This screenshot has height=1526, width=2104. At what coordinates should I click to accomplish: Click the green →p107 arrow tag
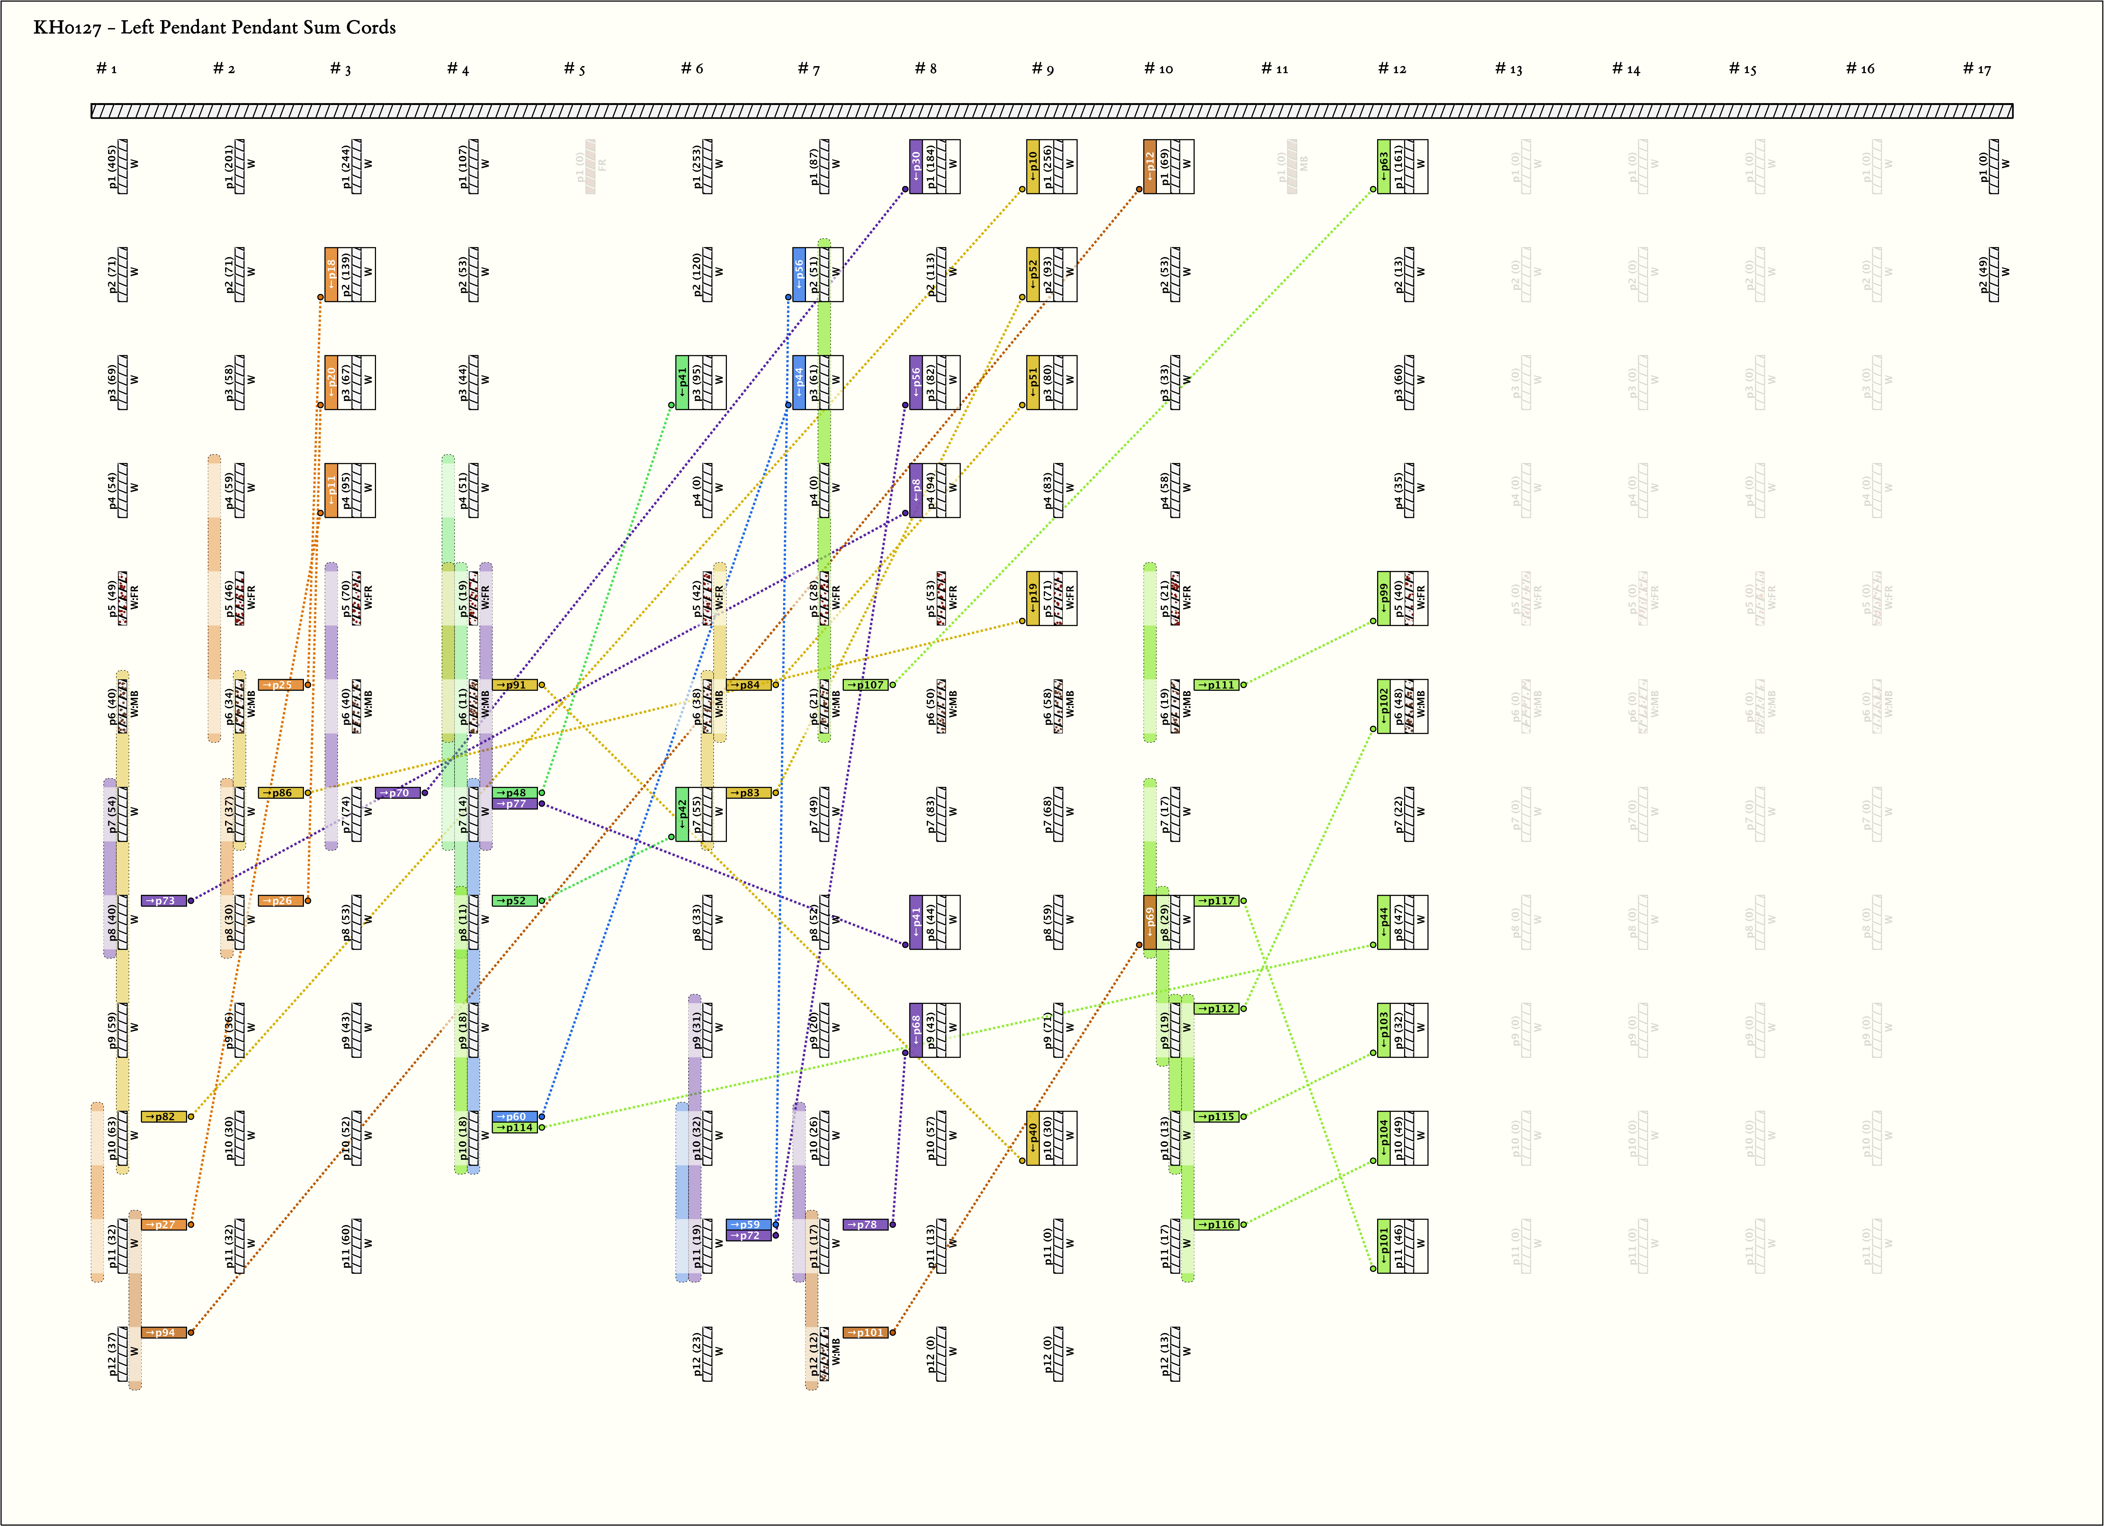[x=866, y=685]
